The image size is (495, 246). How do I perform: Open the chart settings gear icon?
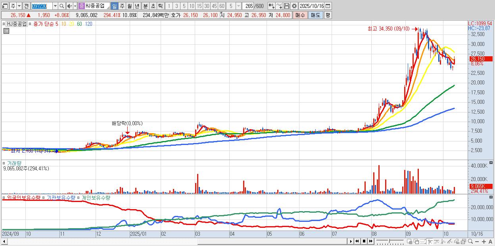pyautogui.click(x=294, y=6)
